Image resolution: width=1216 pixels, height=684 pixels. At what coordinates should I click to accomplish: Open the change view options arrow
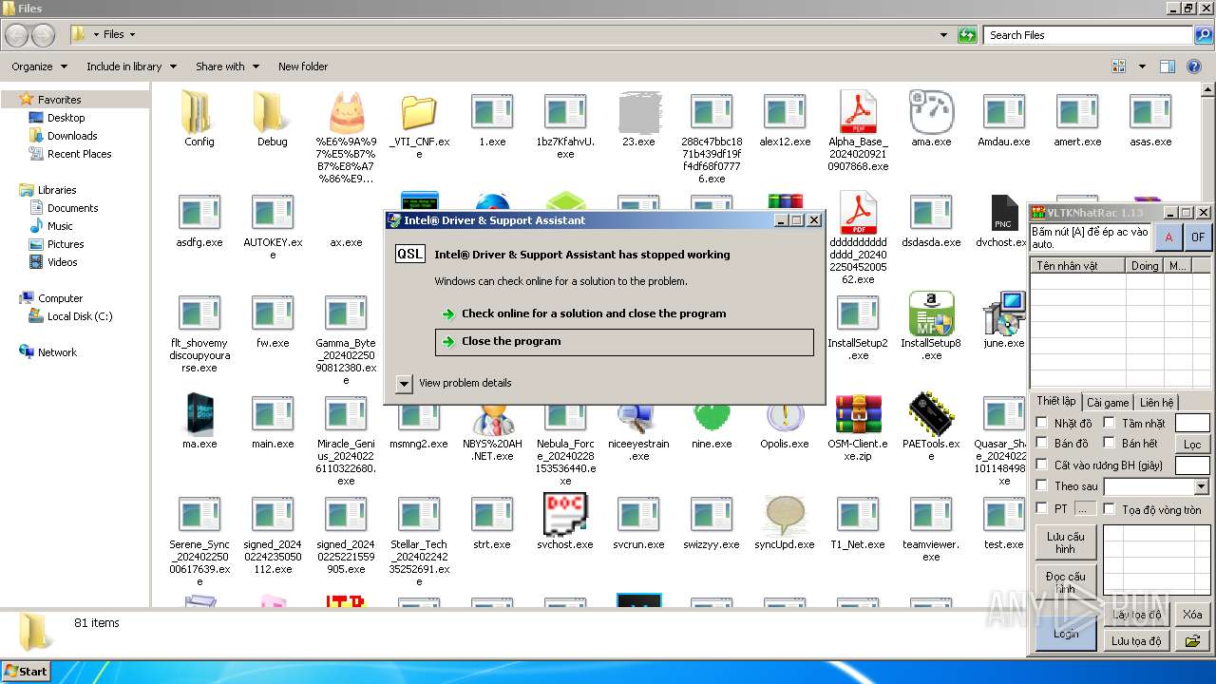1142,66
